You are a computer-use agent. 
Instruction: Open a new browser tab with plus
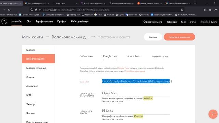195,3
